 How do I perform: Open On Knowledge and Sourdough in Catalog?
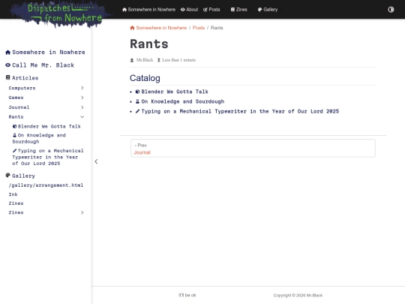182,101
